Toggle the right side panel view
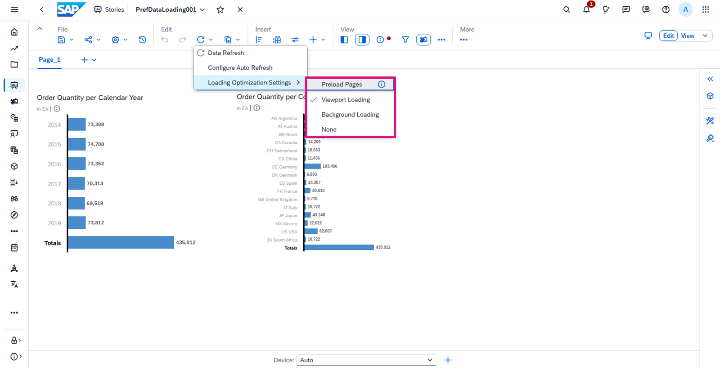 coord(362,40)
